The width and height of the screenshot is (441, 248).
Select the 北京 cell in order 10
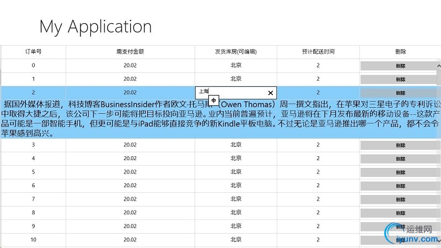pyautogui.click(x=236, y=240)
